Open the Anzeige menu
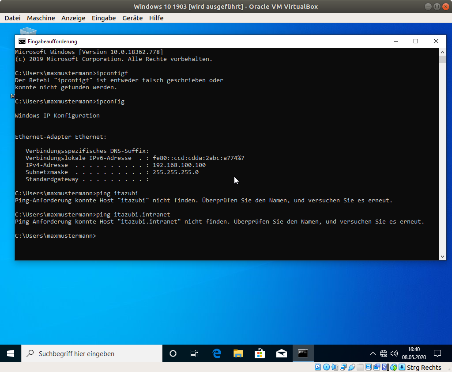452x372 pixels. click(x=73, y=18)
